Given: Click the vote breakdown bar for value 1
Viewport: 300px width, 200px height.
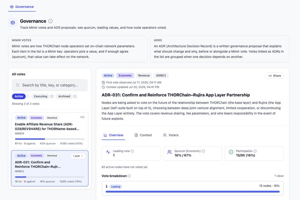Looking at the screenshot, I should pos(193,192).
